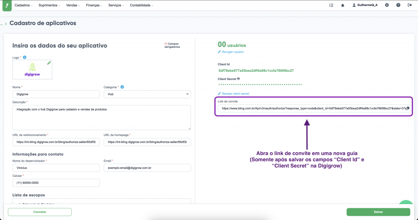Copy the invite link with copy icon
The height and width of the screenshot is (220, 418).
(407, 109)
